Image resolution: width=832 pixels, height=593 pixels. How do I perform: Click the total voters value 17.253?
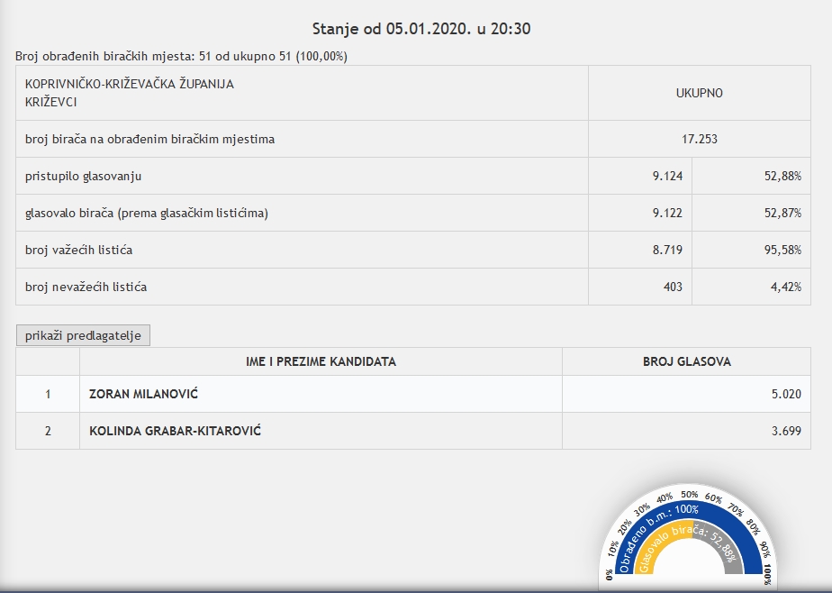point(699,139)
